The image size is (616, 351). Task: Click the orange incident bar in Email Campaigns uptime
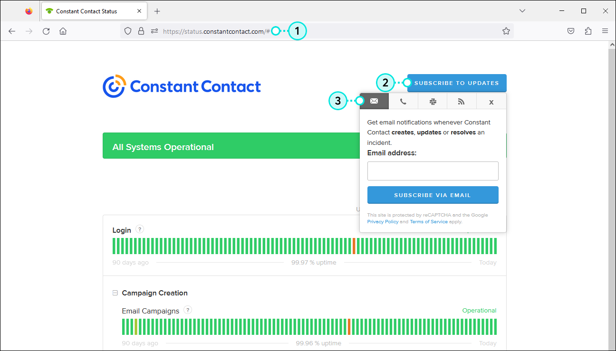point(349,327)
